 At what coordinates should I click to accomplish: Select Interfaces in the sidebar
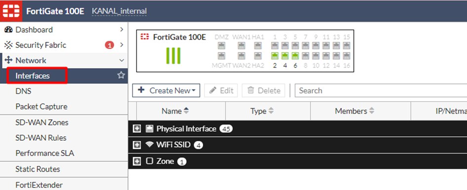33,76
